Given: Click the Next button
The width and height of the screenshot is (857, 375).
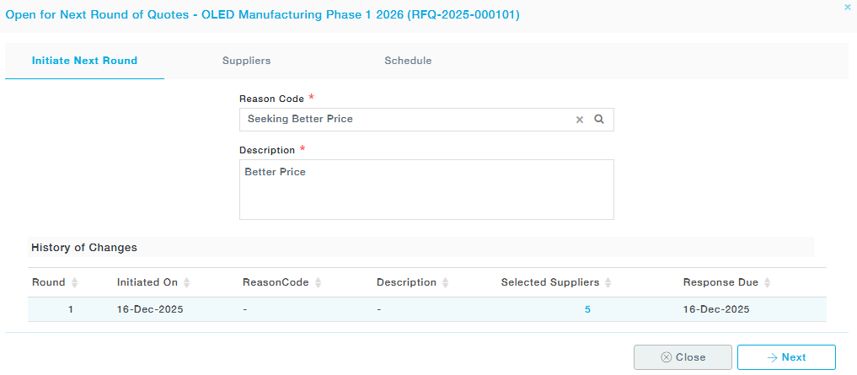Looking at the screenshot, I should 785,357.
